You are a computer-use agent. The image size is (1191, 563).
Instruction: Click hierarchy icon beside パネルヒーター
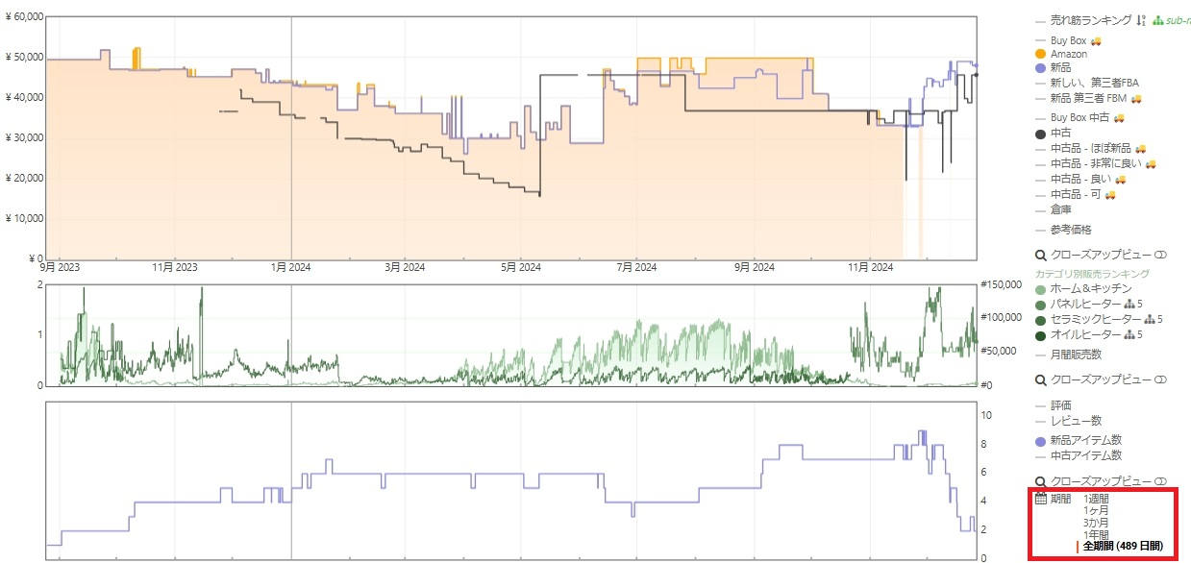(1129, 305)
